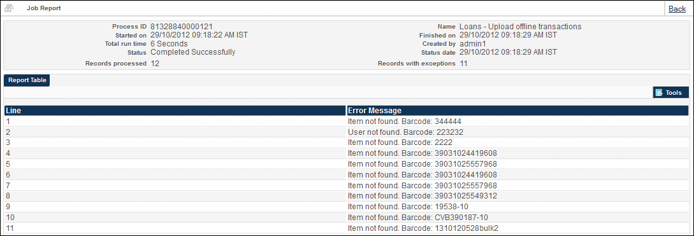Click line number 4 cell
The height and width of the screenshot is (236, 694).
tap(175, 153)
